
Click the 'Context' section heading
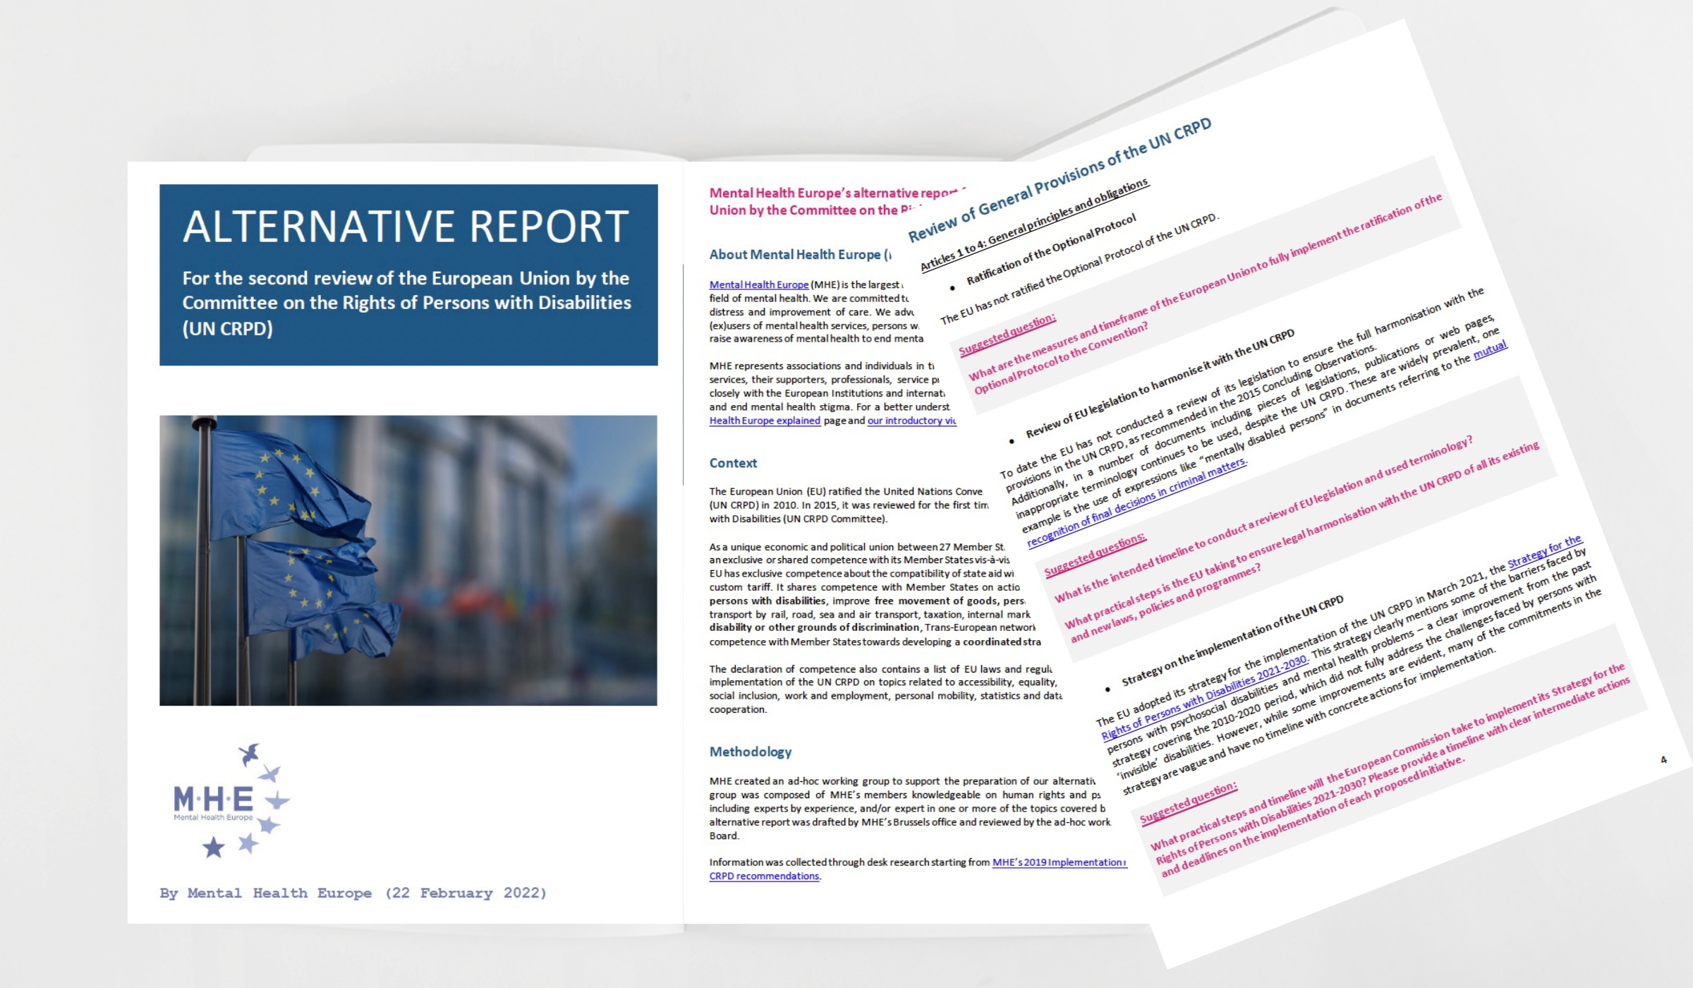733,463
